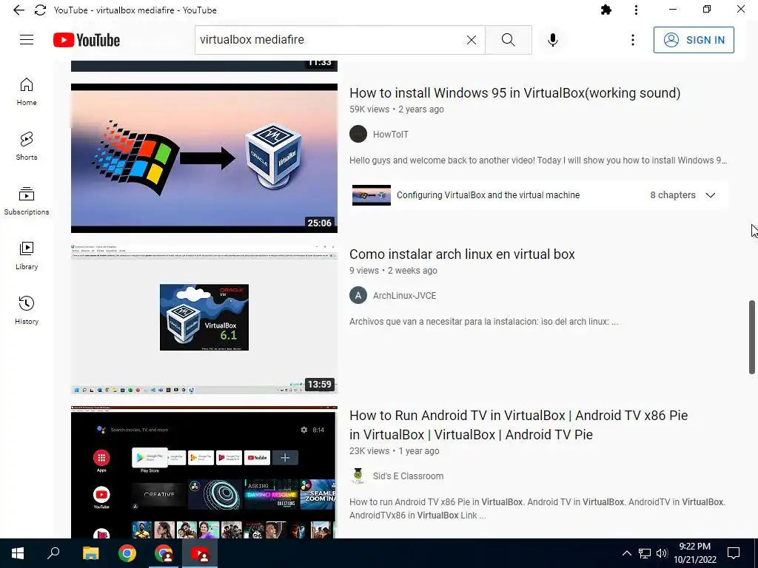Click the 13:59 duration badge
758x568 pixels.
click(320, 385)
